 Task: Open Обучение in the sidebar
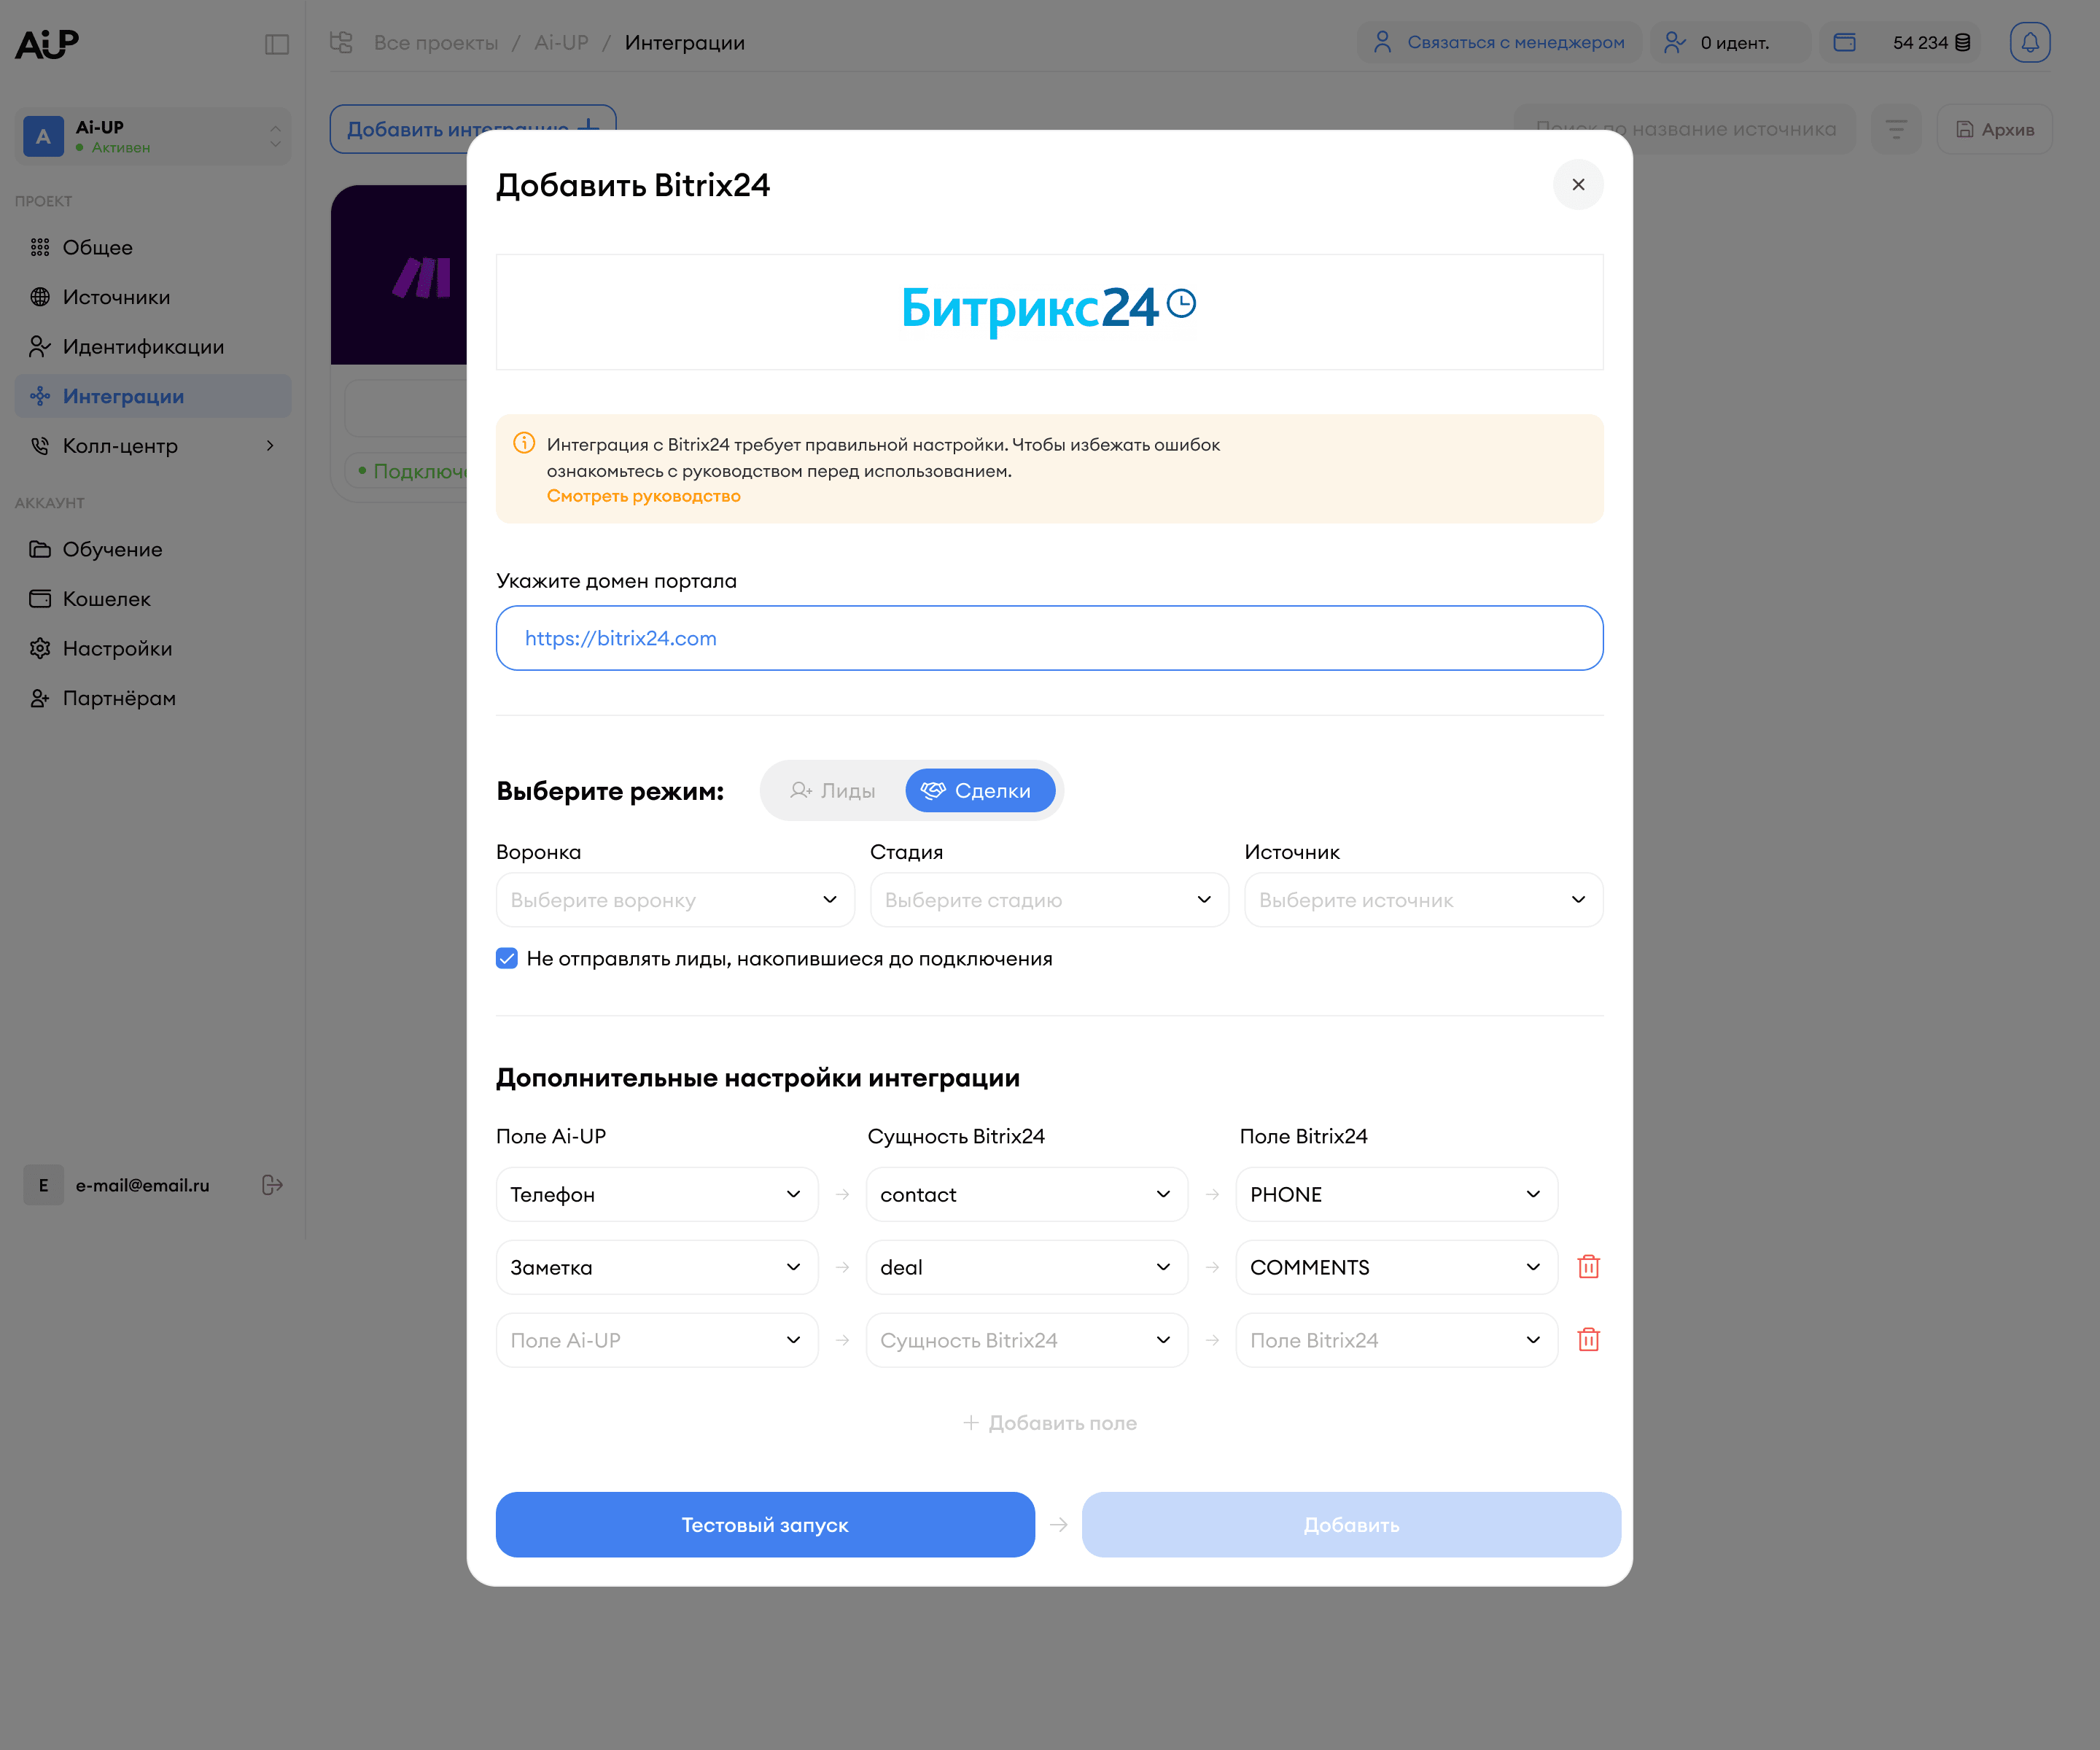pos(153,549)
